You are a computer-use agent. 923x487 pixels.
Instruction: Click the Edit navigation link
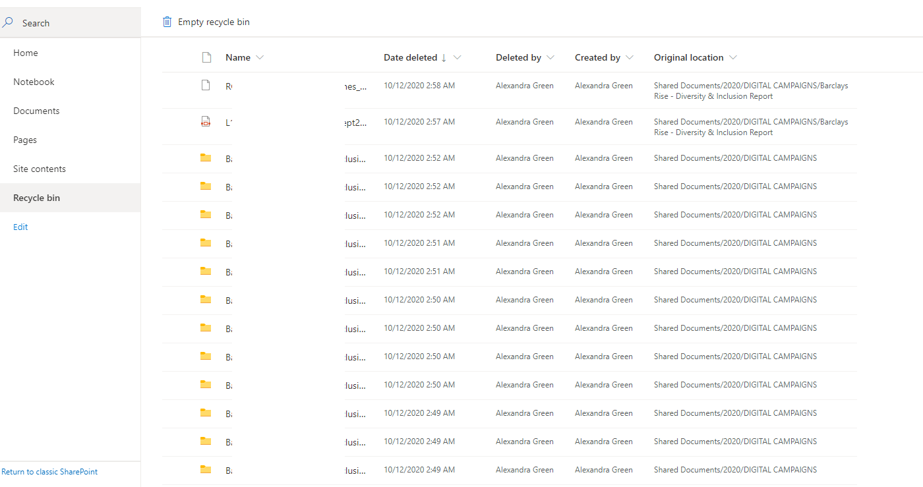20,227
